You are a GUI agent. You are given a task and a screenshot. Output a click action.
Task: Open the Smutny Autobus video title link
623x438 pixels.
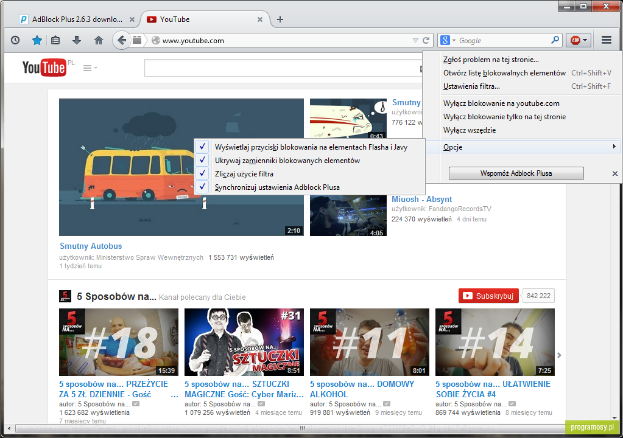coord(91,246)
